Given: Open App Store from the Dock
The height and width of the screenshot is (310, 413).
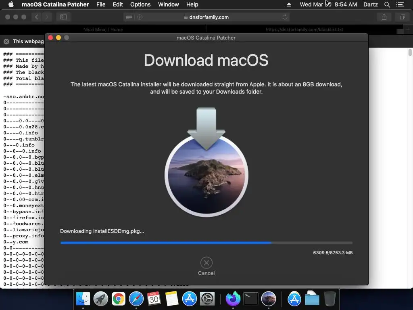Looking at the screenshot, I should point(190,299).
